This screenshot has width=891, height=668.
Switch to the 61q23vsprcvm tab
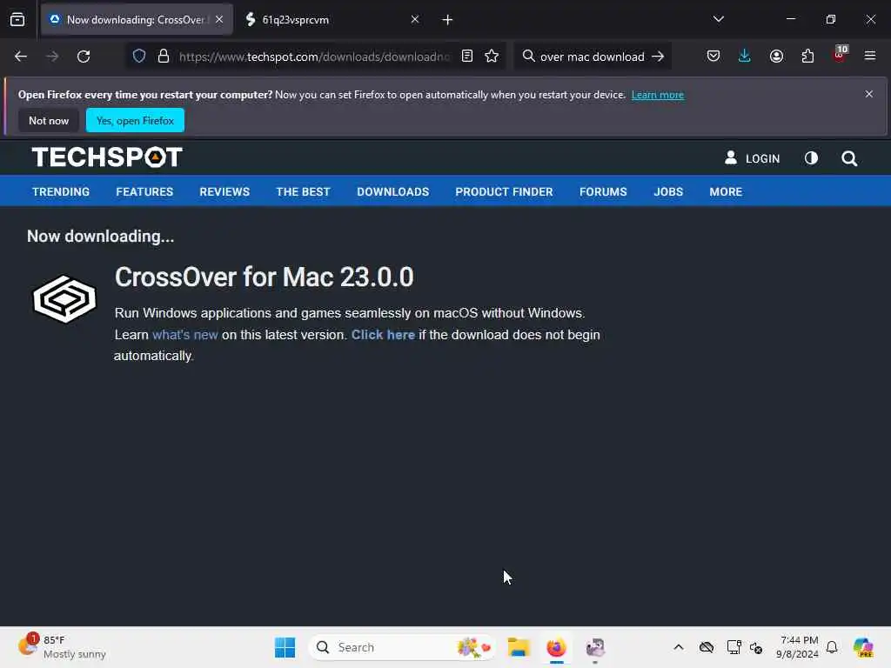[x=328, y=20]
